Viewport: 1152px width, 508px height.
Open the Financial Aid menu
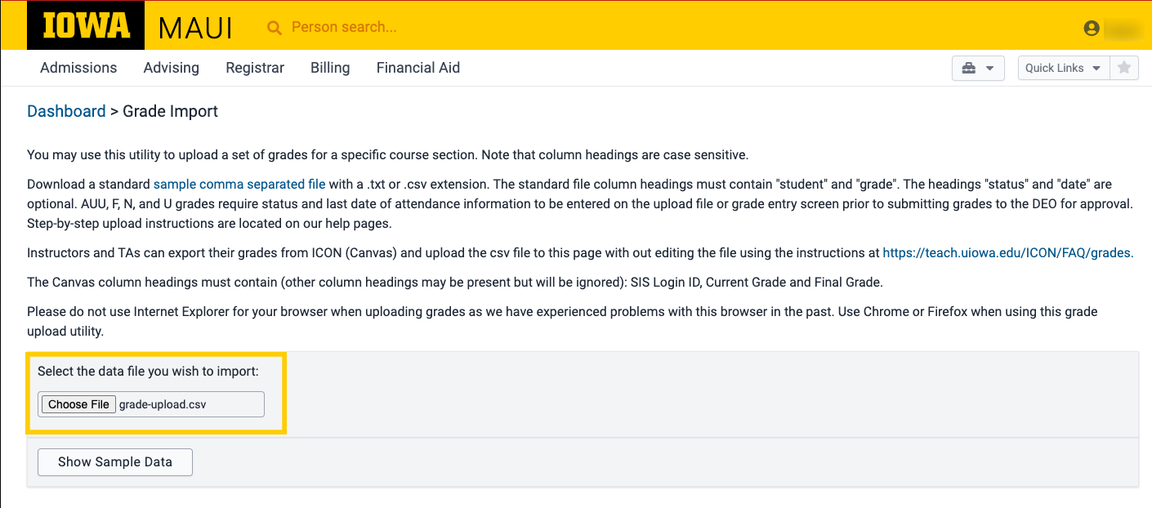417,68
